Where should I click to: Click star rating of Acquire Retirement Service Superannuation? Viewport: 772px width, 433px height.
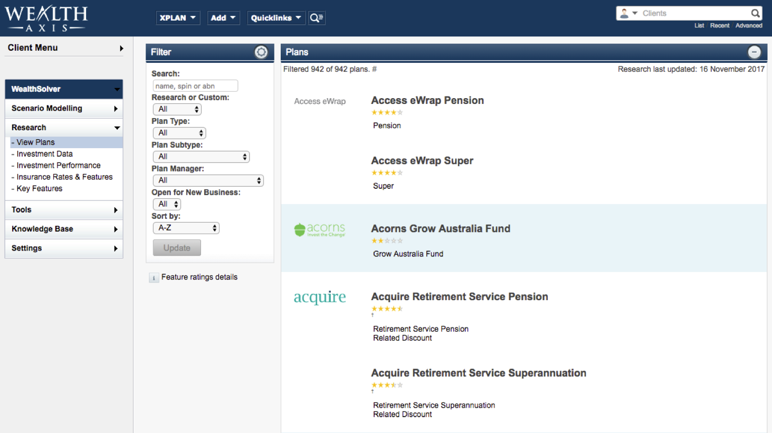click(x=387, y=385)
